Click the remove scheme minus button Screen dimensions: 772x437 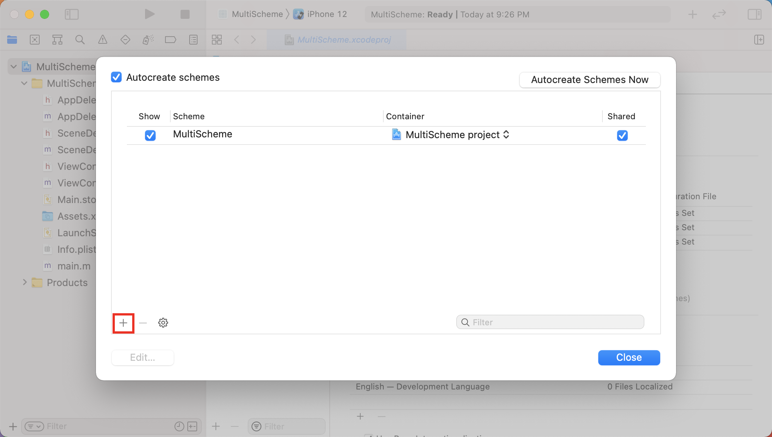pos(143,323)
